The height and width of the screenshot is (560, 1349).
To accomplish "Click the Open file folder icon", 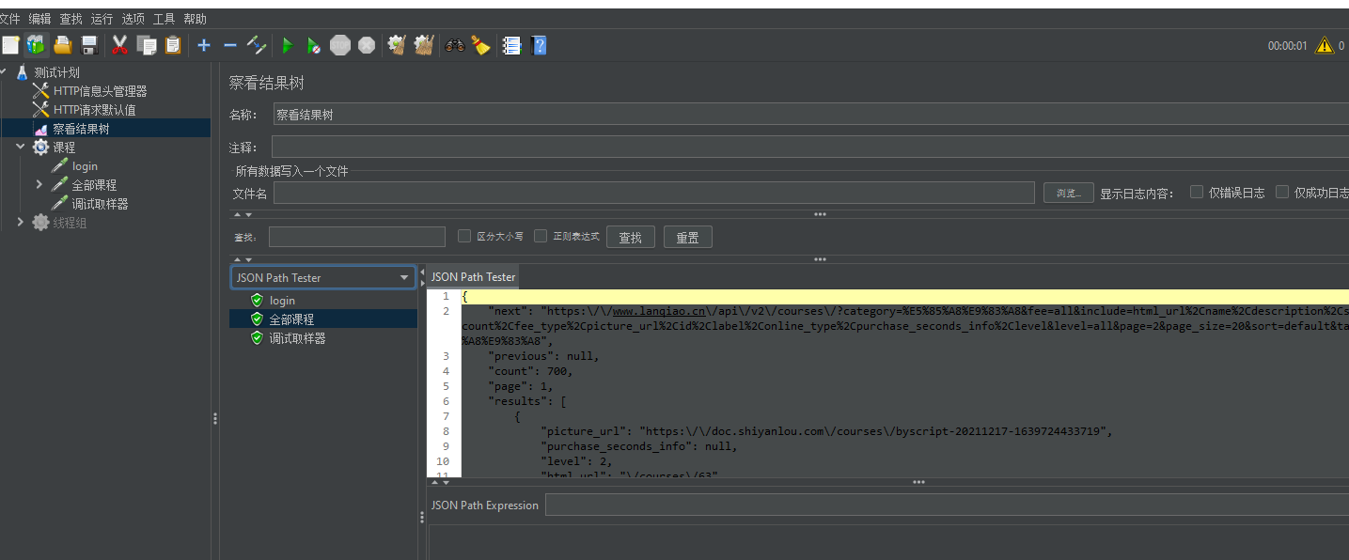I will click(x=63, y=44).
